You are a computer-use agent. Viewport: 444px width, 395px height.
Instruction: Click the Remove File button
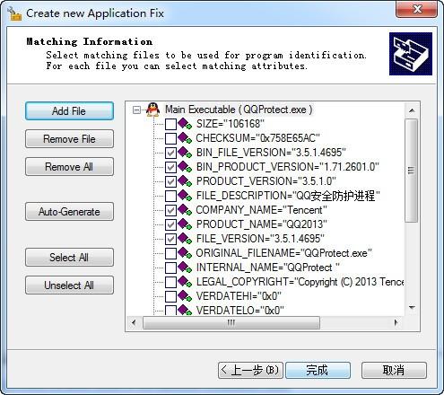[69, 139]
